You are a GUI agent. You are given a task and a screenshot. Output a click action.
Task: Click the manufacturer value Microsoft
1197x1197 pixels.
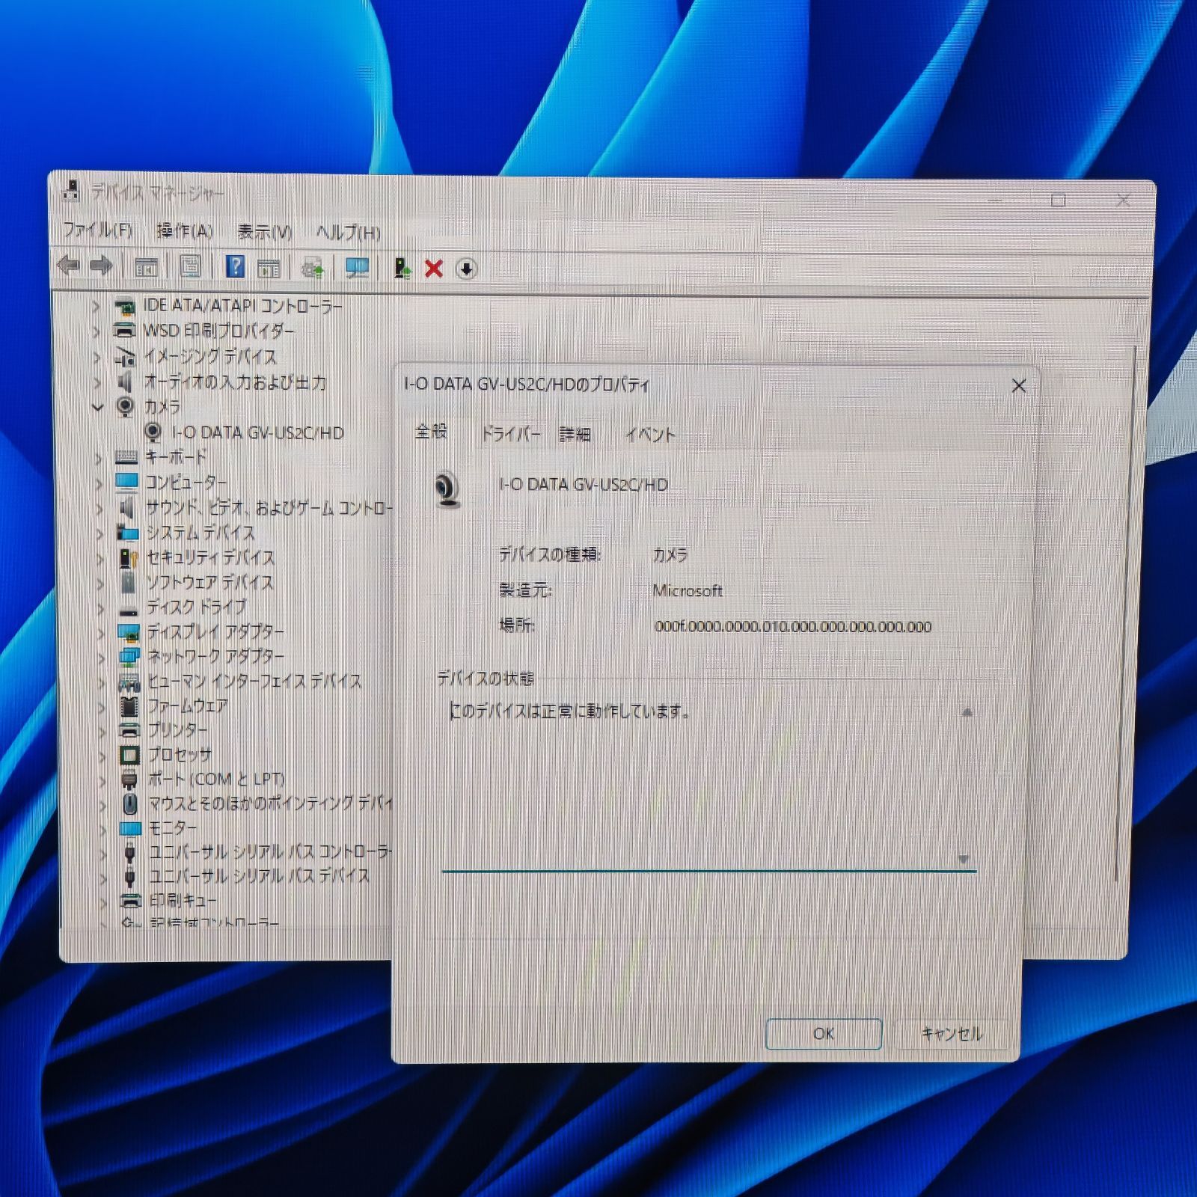(x=688, y=591)
